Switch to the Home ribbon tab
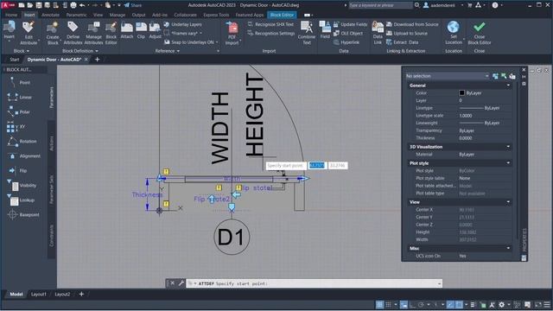Image resolution: width=553 pixels, height=311 pixels. [11, 15]
